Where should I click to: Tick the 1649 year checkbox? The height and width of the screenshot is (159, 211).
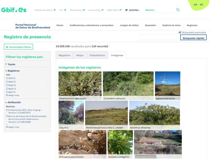click(x=7, y=85)
